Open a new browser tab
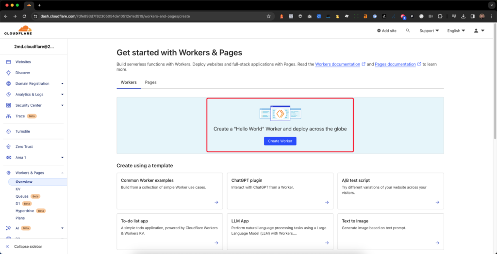 39,5
